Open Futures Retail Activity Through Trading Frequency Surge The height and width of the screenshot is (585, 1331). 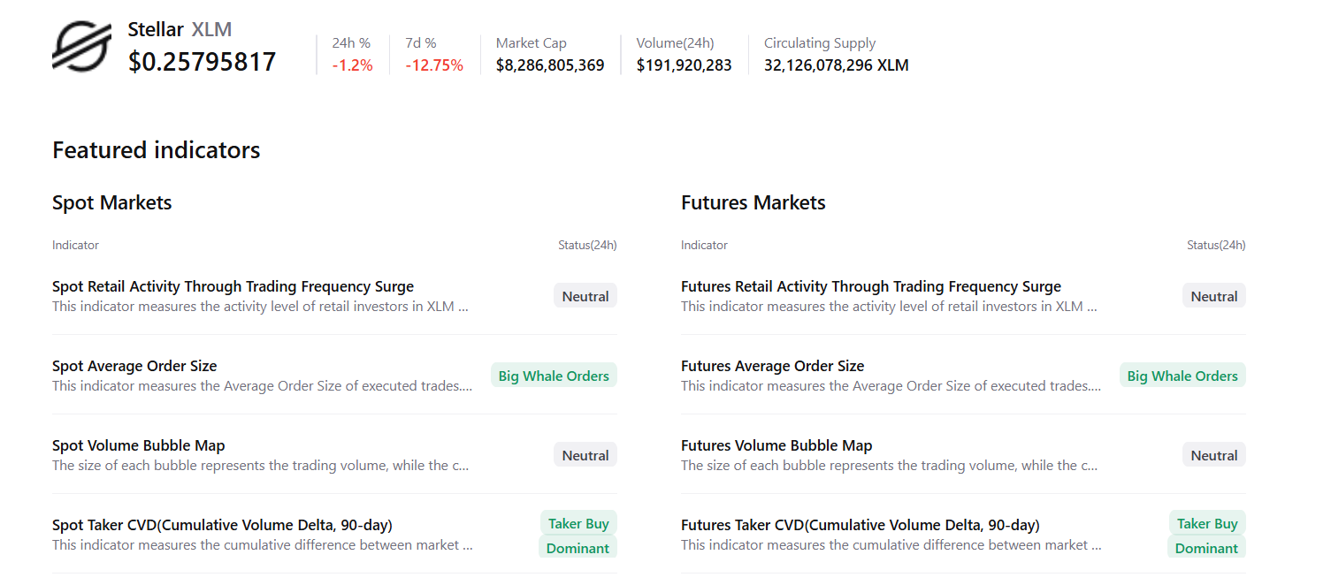click(x=870, y=286)
